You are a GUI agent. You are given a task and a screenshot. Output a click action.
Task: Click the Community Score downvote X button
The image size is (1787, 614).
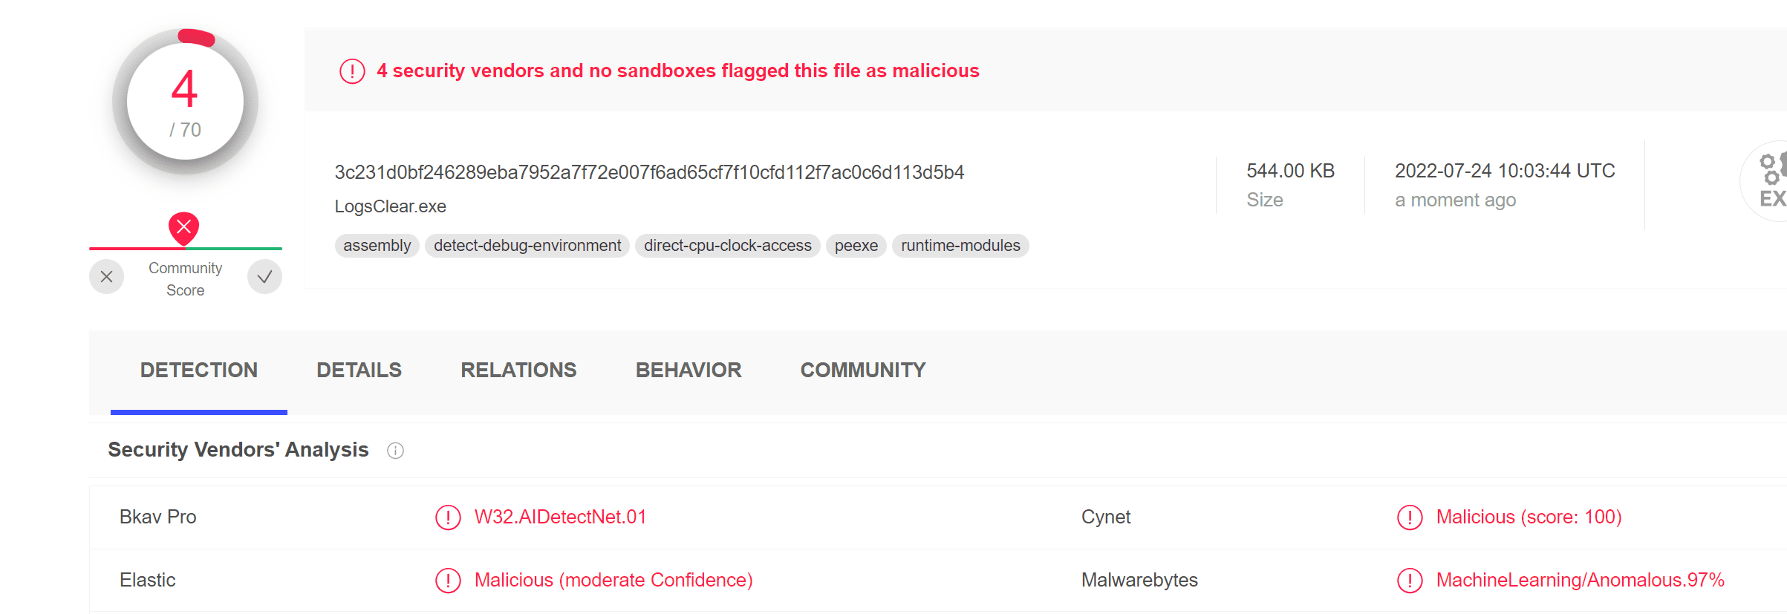pos(106,277)
